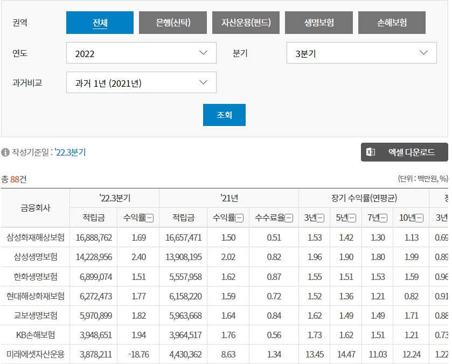Click the 총 88건 result count
This screenshot has width=452, height=364.
click(14, 179)
